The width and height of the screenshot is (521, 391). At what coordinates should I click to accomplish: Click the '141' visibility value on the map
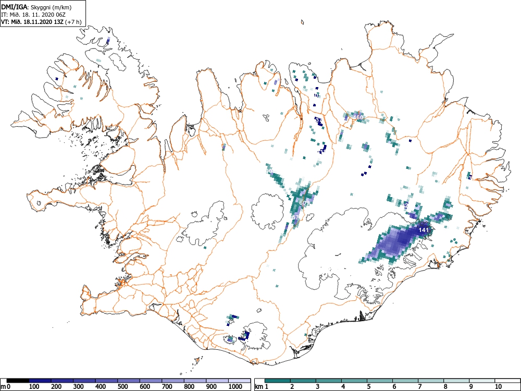tap(424, 230)
